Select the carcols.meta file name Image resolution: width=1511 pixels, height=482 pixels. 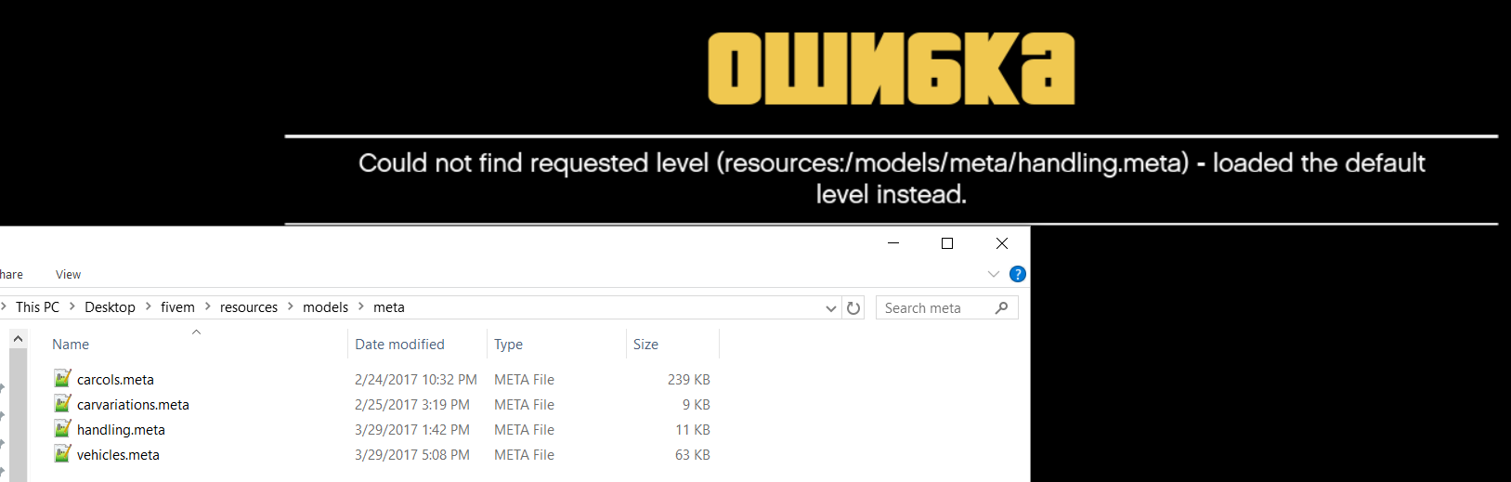(115, 379)
